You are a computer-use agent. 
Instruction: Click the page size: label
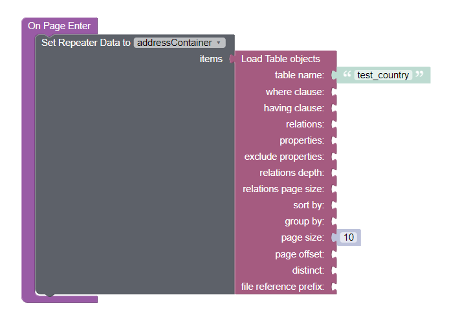[303, 237]
